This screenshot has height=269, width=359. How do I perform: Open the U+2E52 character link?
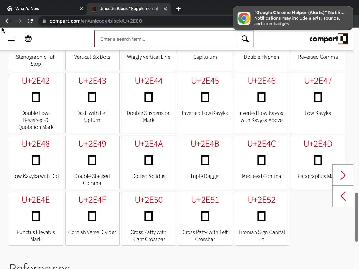point(262,200)
